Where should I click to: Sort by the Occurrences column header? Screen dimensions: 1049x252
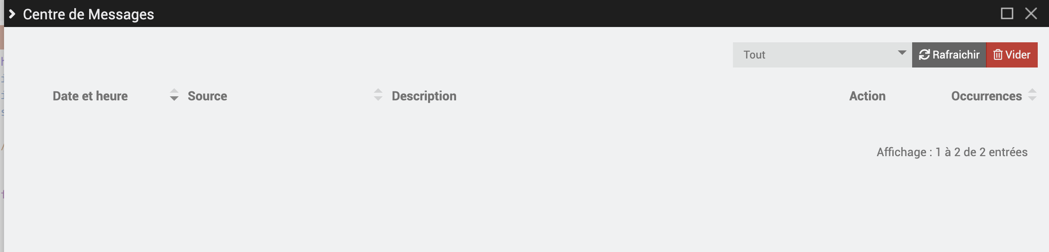click(986, 96)
